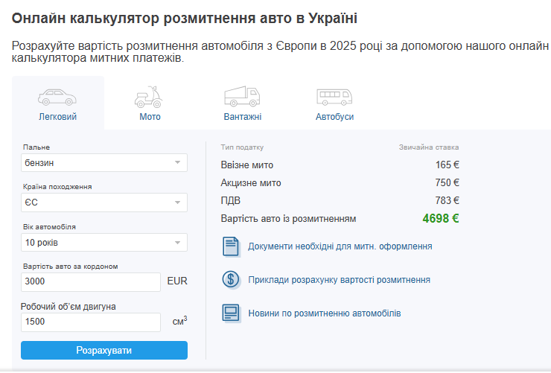Select the scooter icon for motorcycles

click(x=149, y=97)
